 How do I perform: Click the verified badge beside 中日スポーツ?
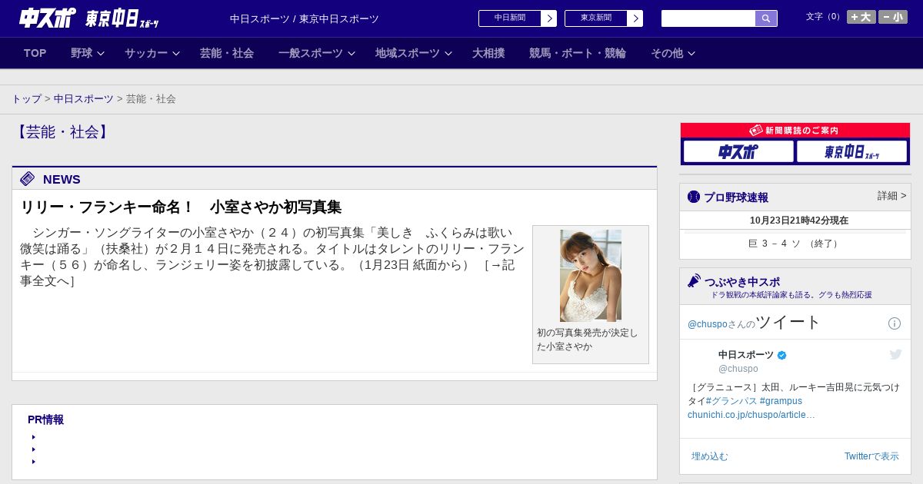782,355
